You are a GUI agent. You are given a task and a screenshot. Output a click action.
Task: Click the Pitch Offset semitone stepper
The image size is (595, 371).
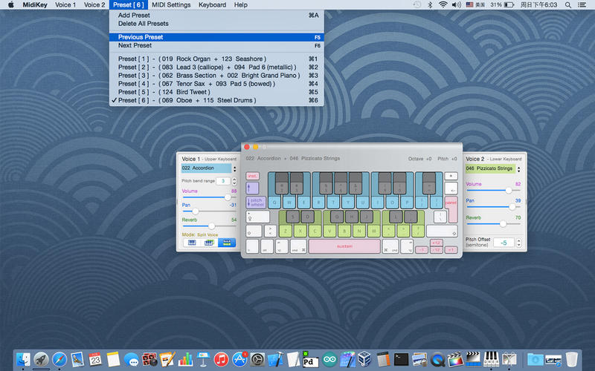point(518,243)
